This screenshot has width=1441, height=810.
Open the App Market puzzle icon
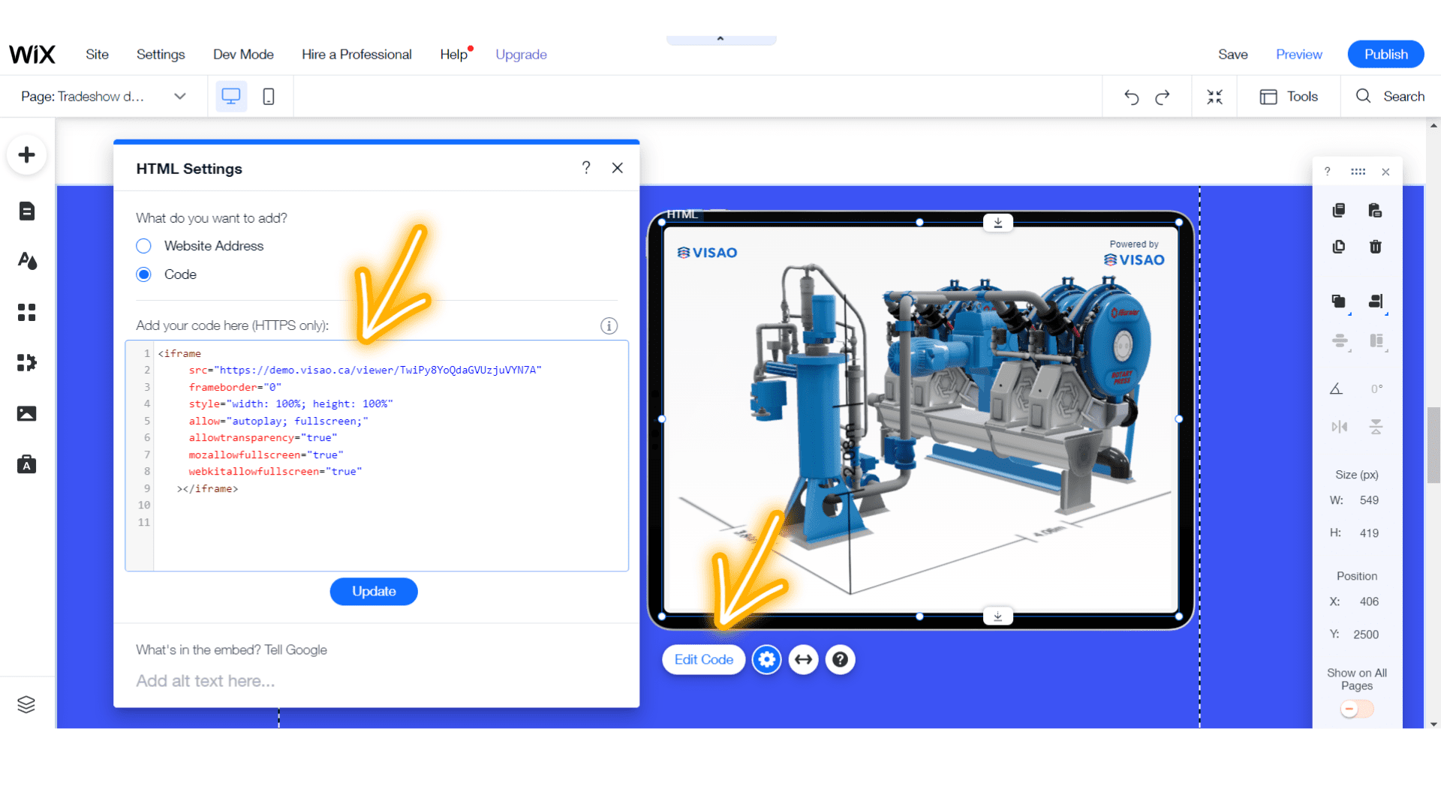[27, 363]
